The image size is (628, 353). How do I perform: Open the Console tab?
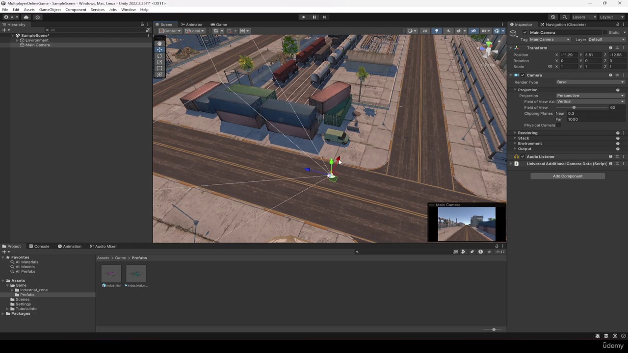point(39,246)
